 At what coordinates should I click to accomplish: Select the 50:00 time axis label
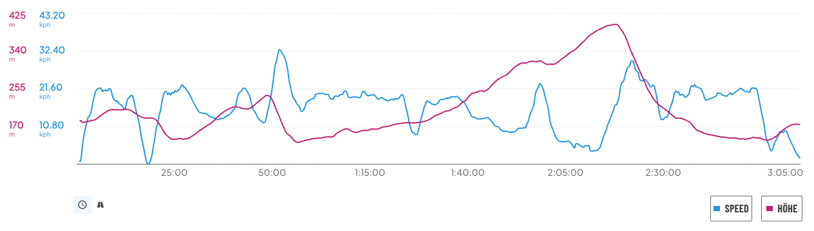point(272,173)
